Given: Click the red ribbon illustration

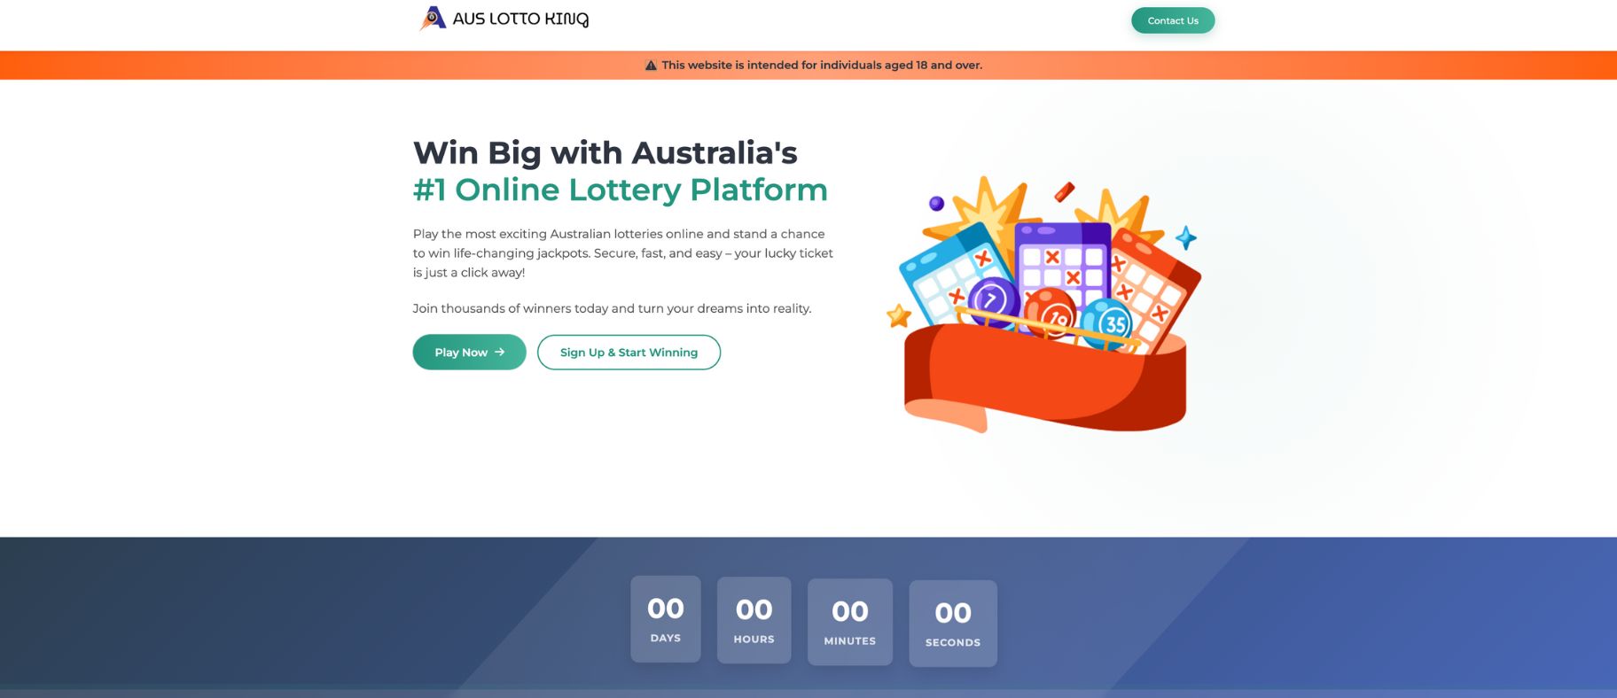Looking at the screenshot, I should [1045, 378].
